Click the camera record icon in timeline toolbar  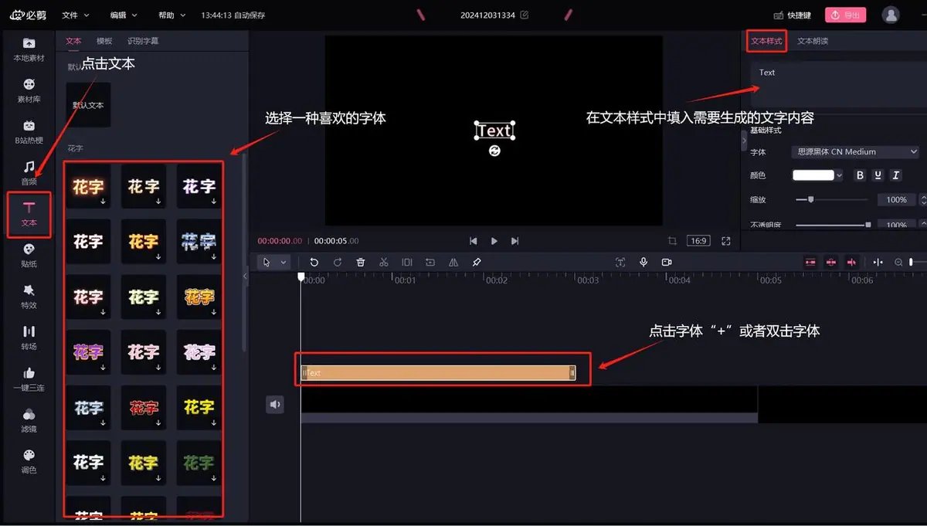point(667,263)
